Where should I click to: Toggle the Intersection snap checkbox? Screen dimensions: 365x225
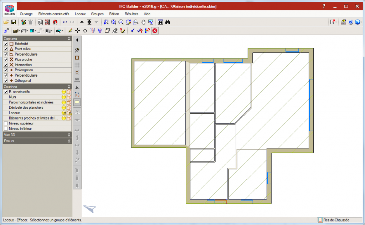point(6,65)
